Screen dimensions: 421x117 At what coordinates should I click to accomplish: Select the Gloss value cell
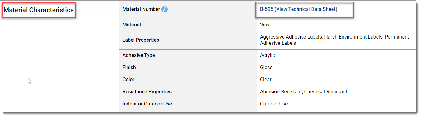(336, 68)
